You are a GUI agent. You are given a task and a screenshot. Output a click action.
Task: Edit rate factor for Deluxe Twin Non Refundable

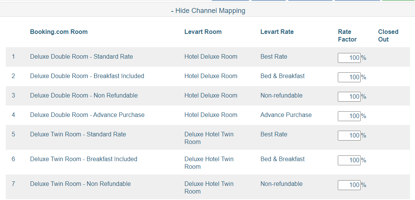349,185
